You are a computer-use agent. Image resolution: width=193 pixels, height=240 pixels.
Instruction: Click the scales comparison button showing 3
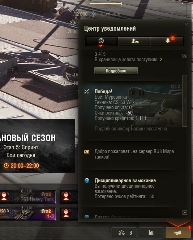[125, 233]
